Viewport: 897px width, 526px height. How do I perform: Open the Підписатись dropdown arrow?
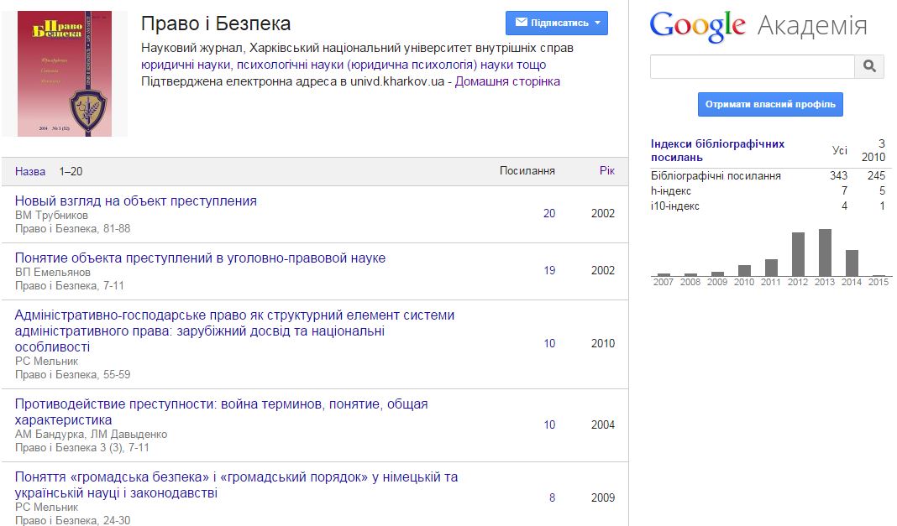(596, 23)
